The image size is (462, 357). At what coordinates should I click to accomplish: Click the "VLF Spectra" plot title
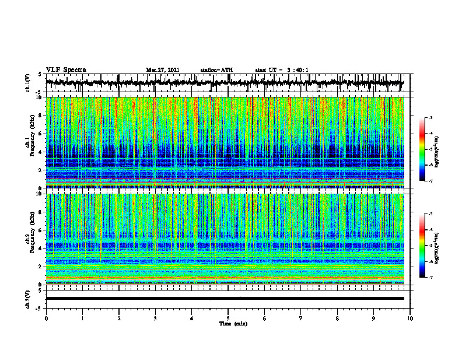(x=66, y=70)
